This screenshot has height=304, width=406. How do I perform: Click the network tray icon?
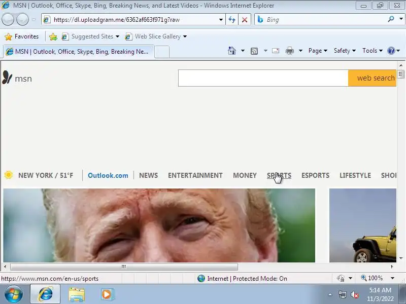coord(342,294)
